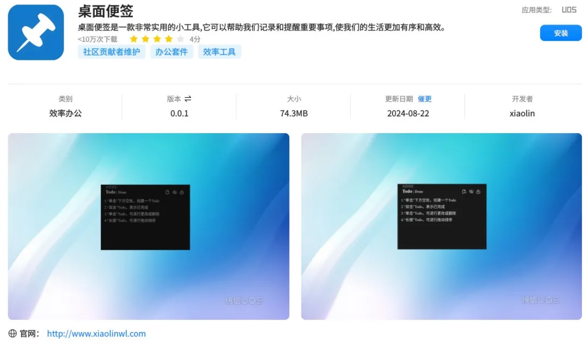Click the UOS application type logo
The width and height of the screenshot is (588, 345).
click(569, 10)
